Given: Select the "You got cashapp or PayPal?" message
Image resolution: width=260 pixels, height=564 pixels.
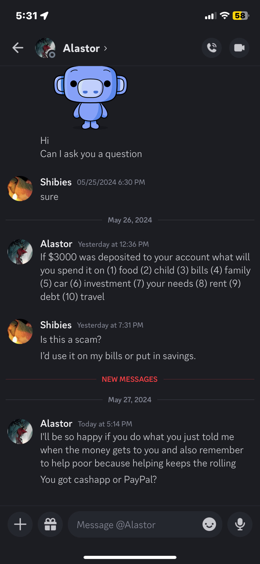Looking at the screenshot, I should [98, 479].
